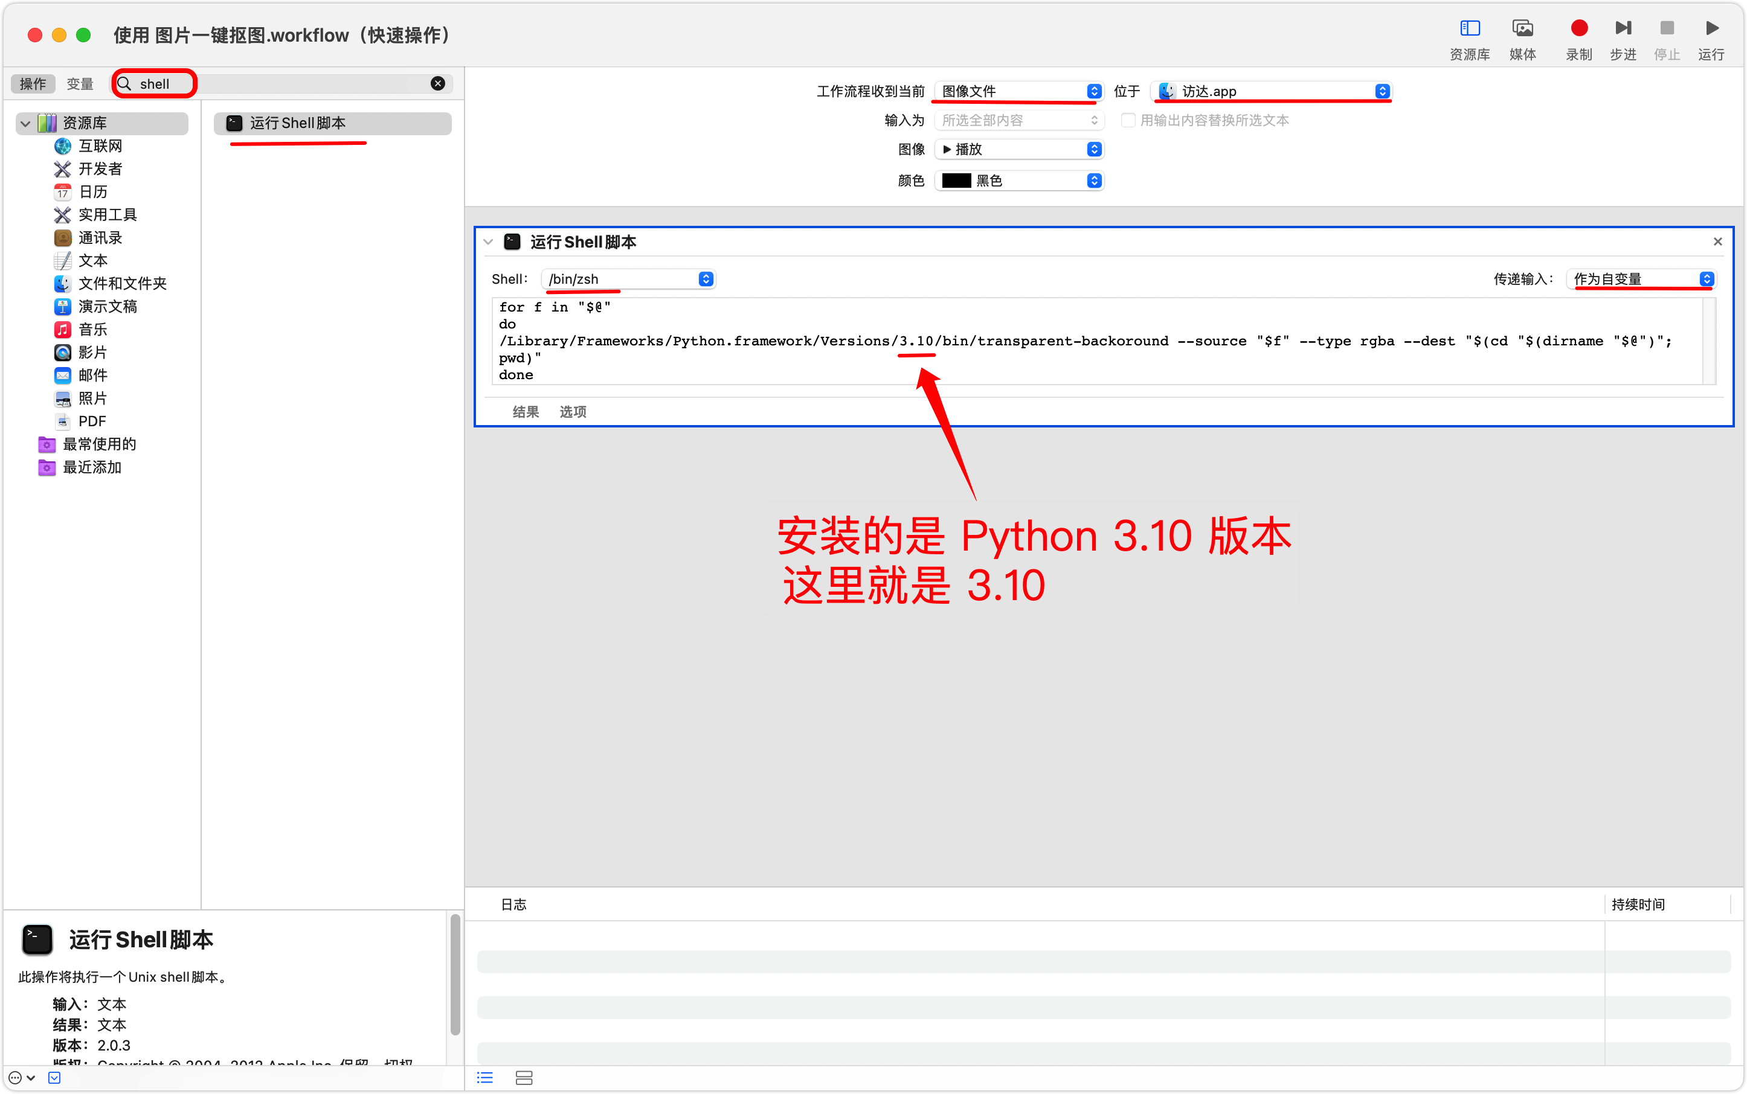
Task: Click in shell script text area
Action: click(x=1096, y=341)
